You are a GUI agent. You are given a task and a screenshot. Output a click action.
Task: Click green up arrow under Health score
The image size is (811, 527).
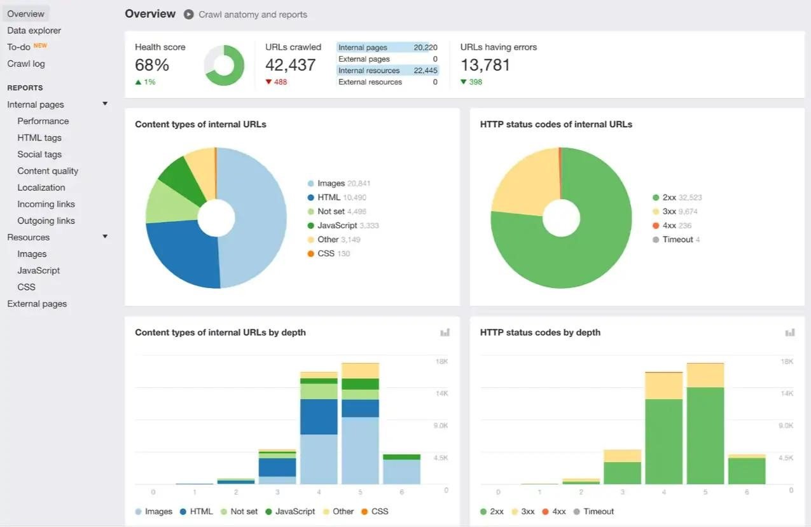pyautogui.click(x=138, y=82)
